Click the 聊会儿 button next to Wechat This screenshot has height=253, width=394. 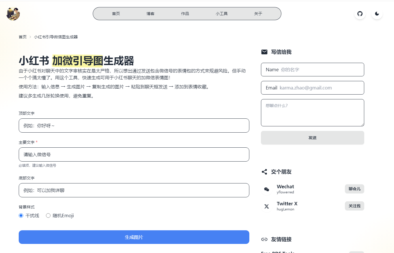point(355,189)
